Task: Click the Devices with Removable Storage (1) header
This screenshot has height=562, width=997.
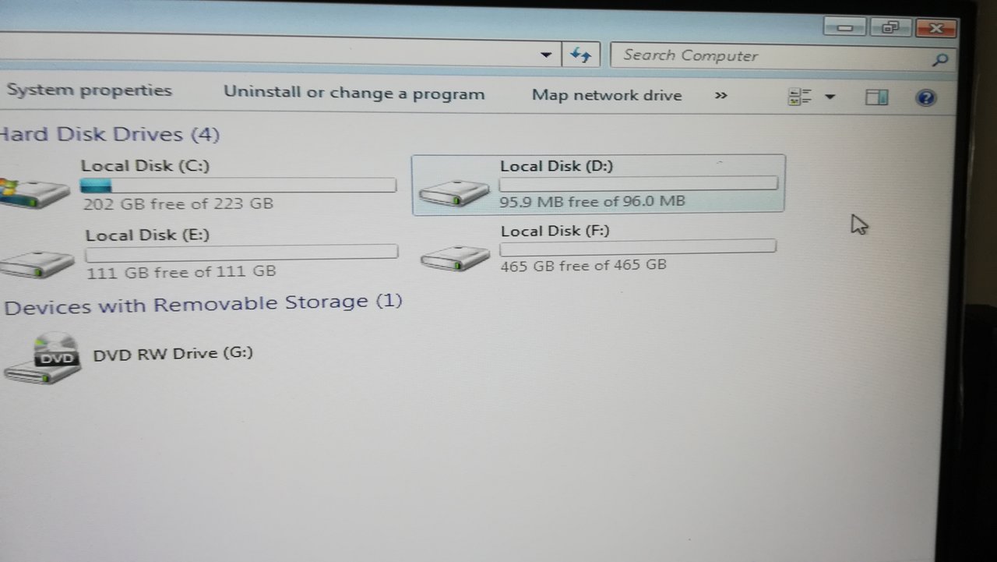Action: click(x=203, y=303)
